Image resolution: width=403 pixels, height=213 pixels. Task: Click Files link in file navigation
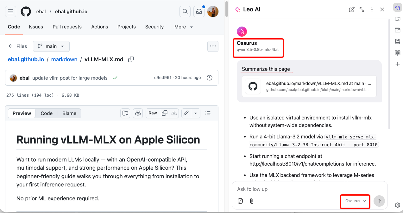(22, 46)
